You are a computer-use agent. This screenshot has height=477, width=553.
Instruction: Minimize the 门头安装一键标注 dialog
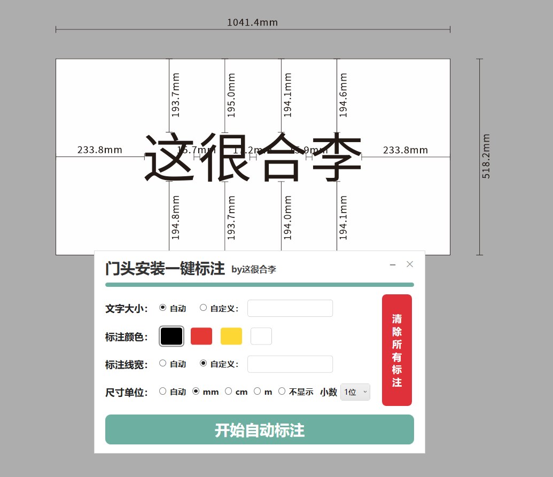coord(393,264)
